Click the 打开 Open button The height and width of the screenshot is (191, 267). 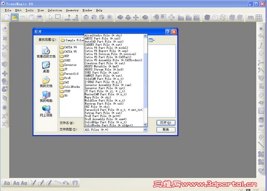point(166,123)
